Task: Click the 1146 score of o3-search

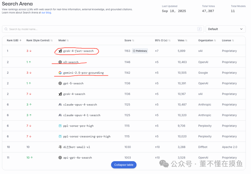Action: click(x=127, y=62)
